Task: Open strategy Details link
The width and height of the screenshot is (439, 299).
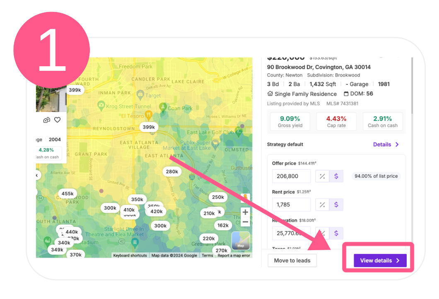Action: tap(386, 145)
